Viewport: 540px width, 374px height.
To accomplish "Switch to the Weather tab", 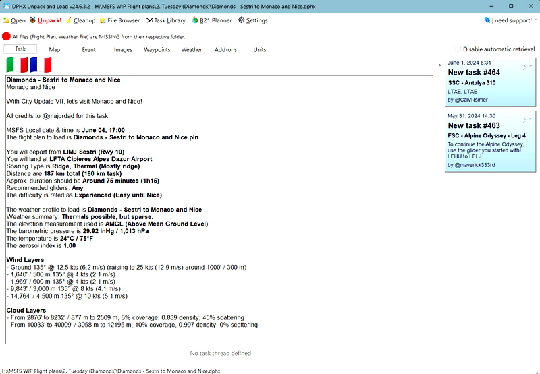I will [191, 49].
